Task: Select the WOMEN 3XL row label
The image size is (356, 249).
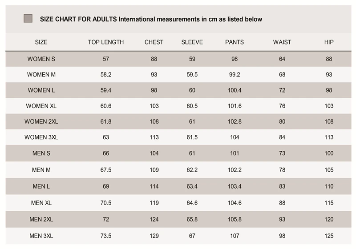Action: coord(41,137)
